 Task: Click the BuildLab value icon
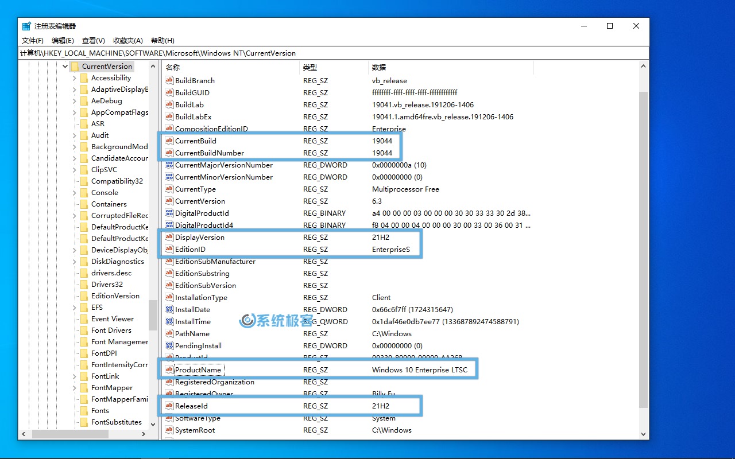pos(169,105)
